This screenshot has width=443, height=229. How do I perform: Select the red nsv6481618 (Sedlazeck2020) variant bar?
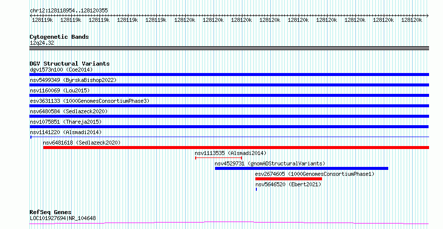point(236,148)
